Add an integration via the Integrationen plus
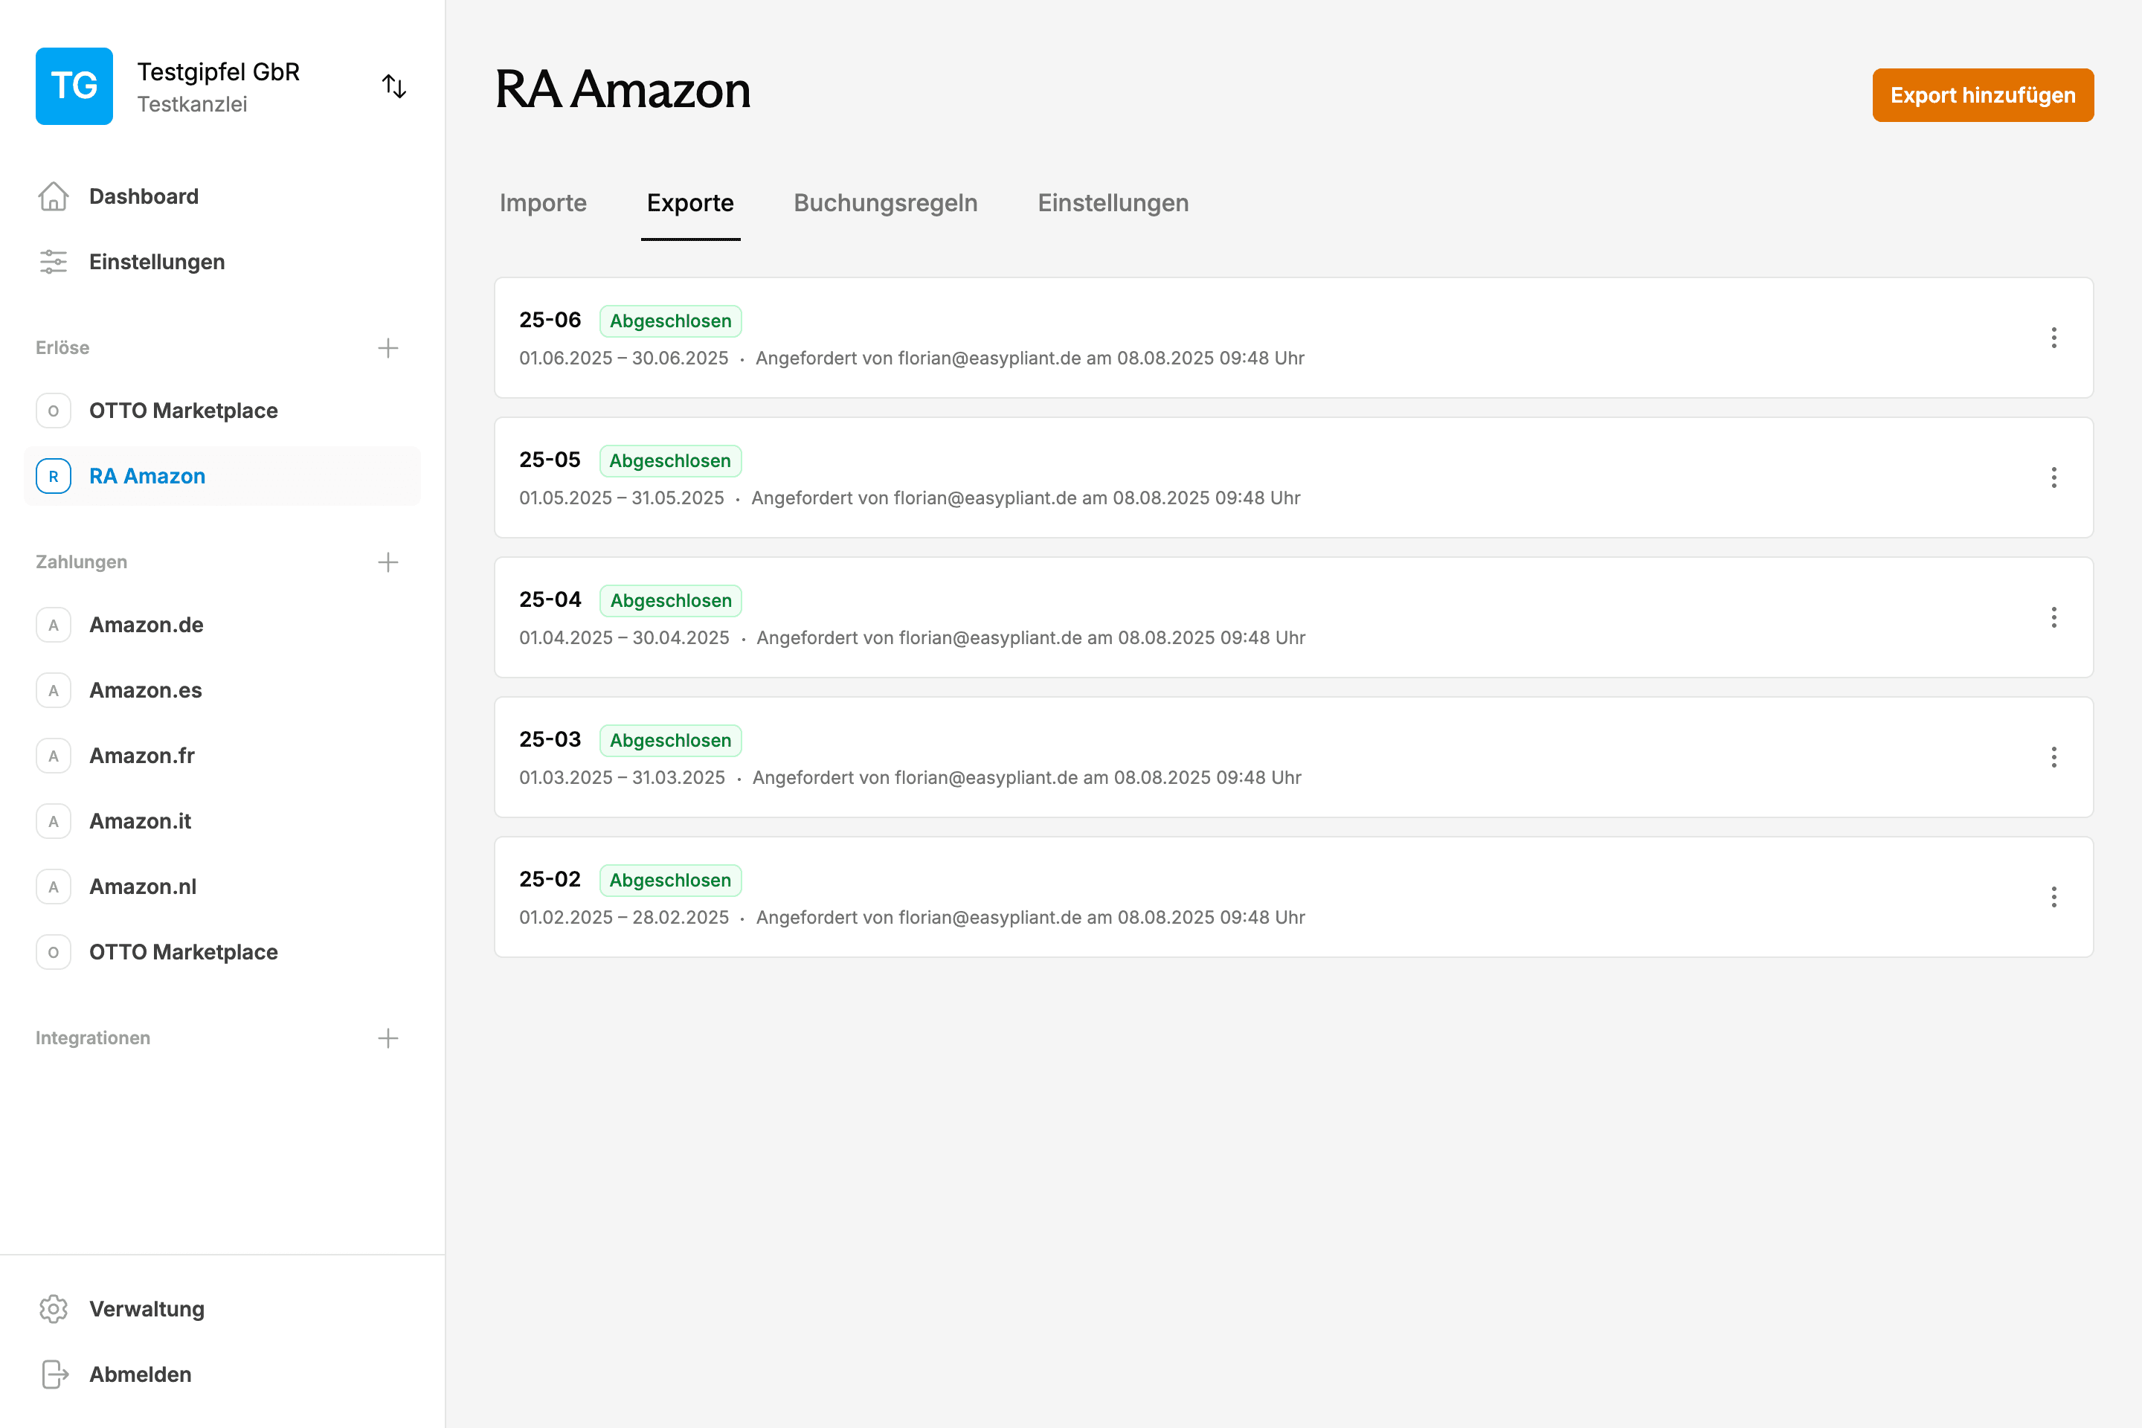Screen dimensions: 2142x1428 pyautogui.click(x=388, y=1038)
